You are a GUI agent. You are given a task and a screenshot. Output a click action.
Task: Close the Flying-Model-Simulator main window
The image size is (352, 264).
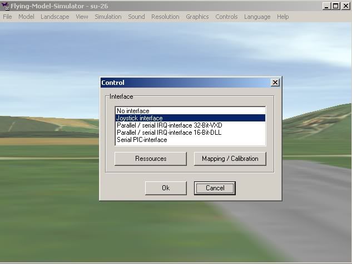(345, 6)
